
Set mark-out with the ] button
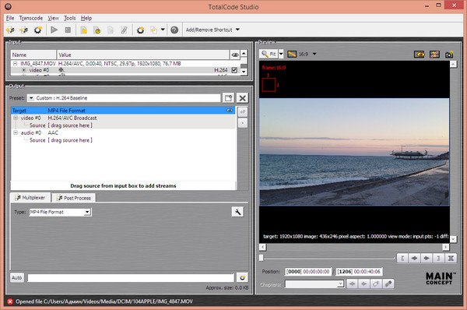click(438, 258)
